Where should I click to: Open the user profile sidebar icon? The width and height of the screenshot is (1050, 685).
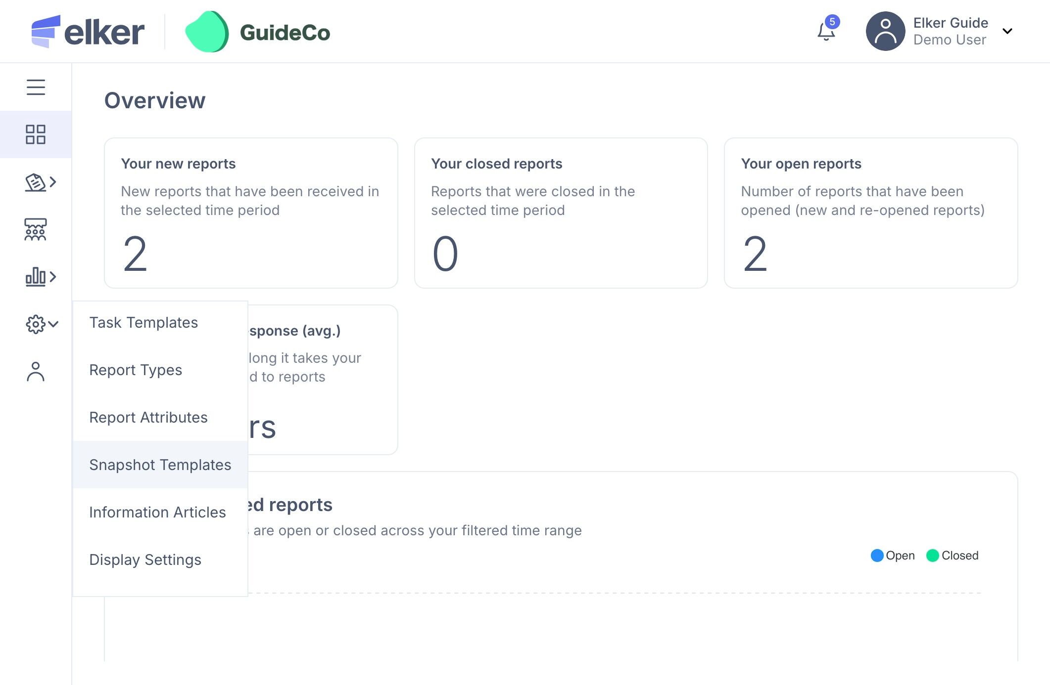tap(36, 372)
